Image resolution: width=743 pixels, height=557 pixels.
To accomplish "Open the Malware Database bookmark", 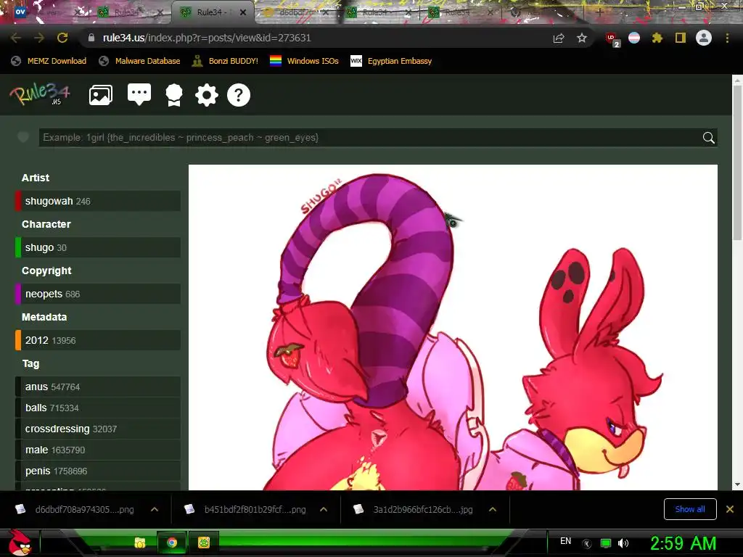I will coord(139,61).
